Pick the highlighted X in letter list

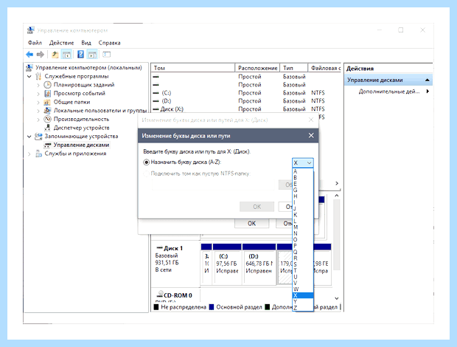(x=303, y=295)
